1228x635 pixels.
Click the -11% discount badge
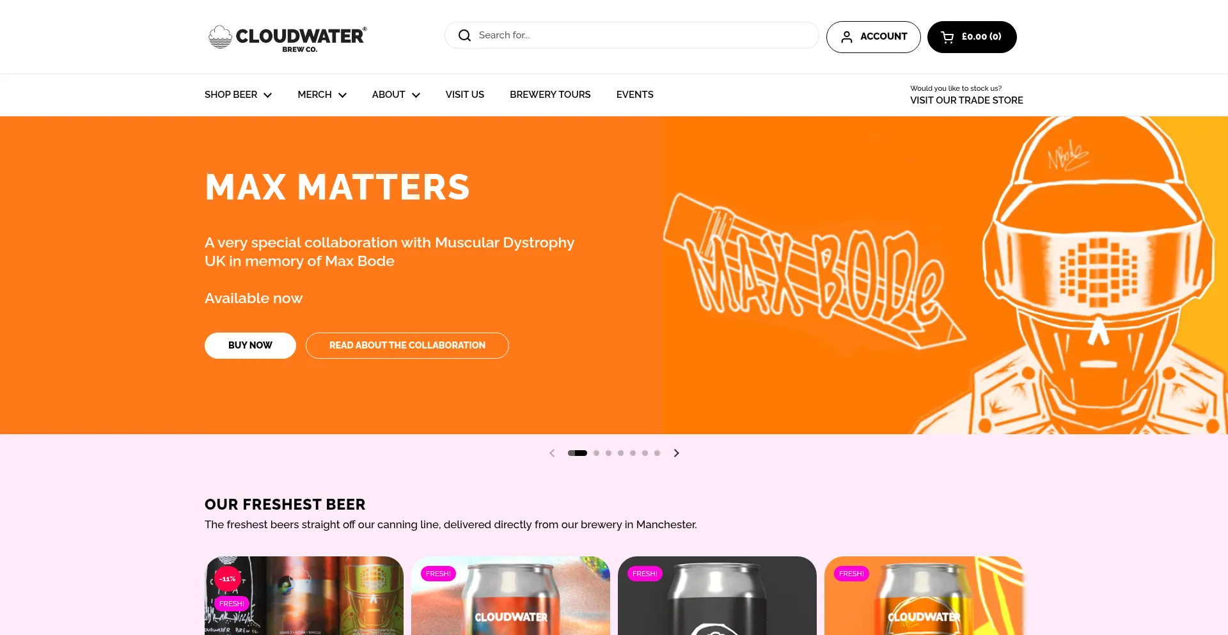228,579
